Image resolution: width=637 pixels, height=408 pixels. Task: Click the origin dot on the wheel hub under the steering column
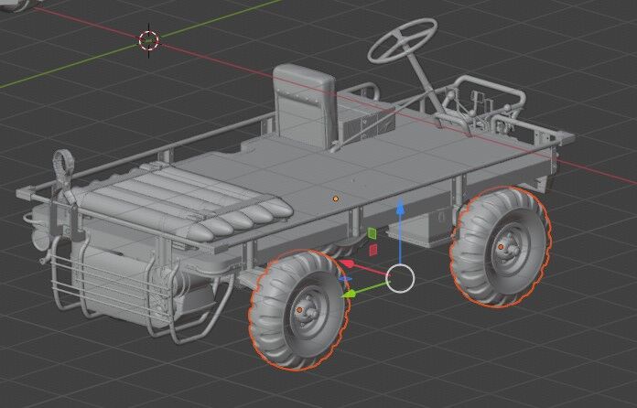tap(502, 246)
